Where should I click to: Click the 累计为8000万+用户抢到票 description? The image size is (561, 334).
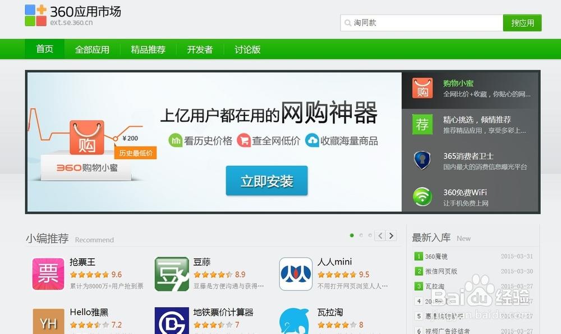(107, 286)
